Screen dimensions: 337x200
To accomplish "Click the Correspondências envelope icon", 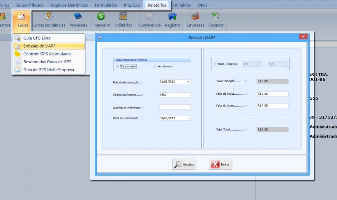I will pos(49,17).
